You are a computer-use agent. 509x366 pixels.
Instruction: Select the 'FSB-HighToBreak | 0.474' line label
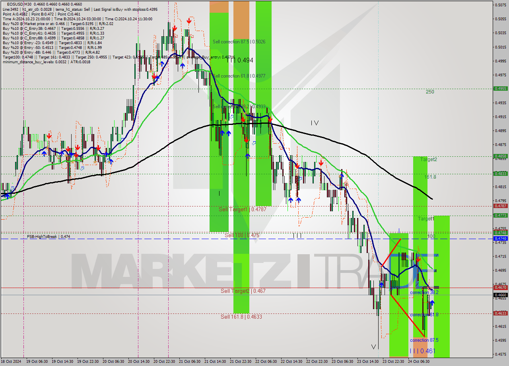49,236
